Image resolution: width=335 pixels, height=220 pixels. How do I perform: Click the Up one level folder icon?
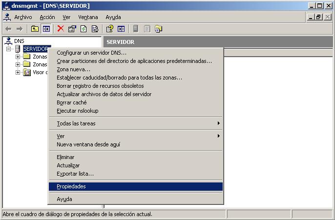[35, 29]
